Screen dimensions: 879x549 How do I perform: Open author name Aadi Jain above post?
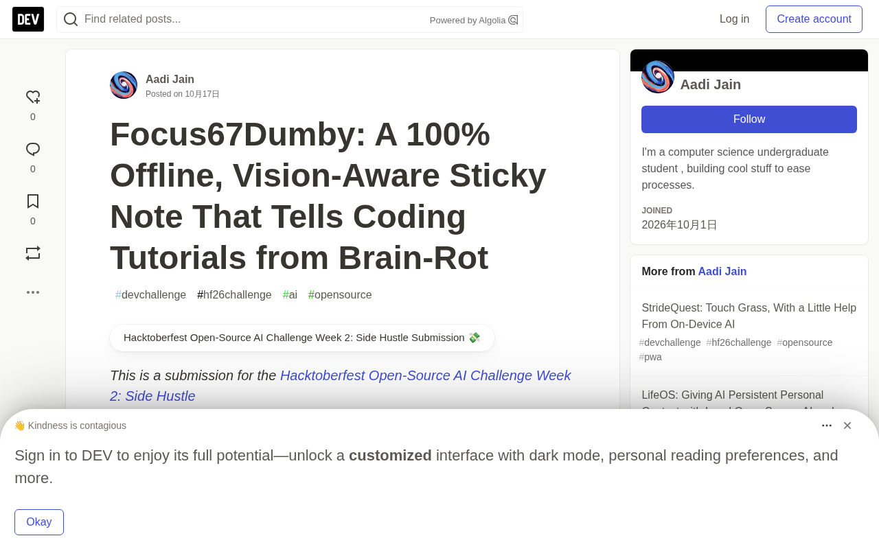click(170, 80)
